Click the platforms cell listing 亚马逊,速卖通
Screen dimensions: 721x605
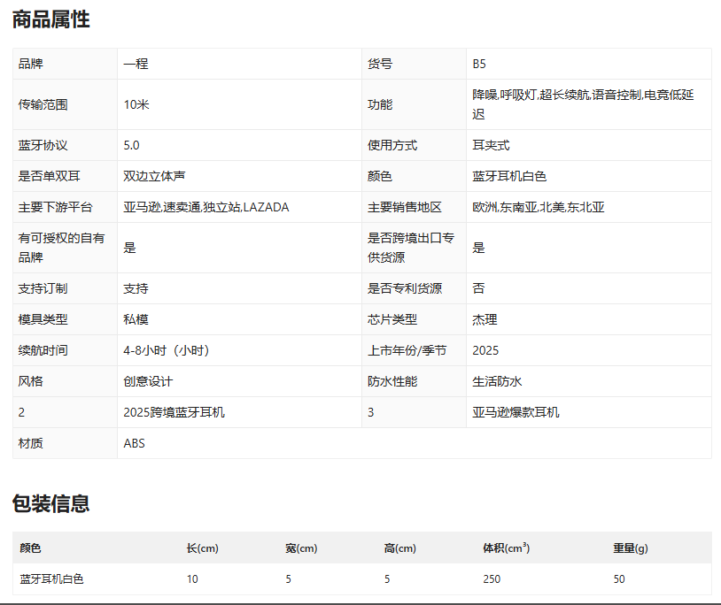click(x=205, y=207)
